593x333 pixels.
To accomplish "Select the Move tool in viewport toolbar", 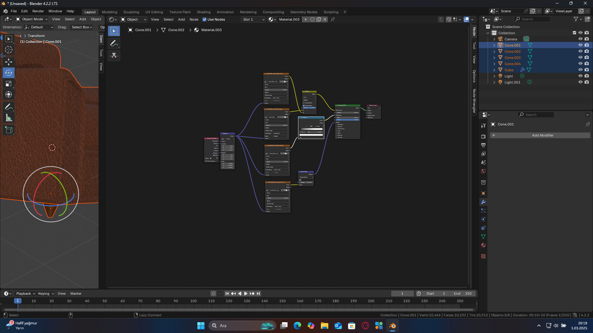I will point(9,62).
